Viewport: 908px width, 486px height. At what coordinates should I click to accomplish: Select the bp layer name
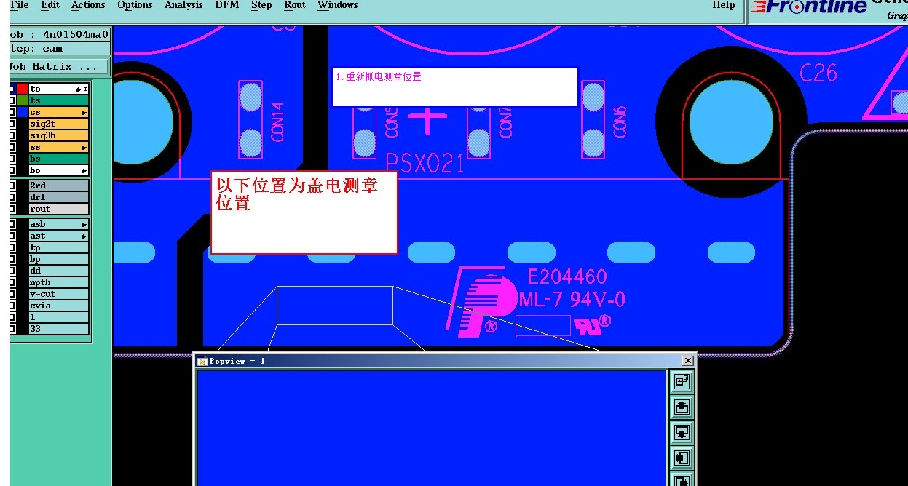pyautogui.click(x=58, y=259)
